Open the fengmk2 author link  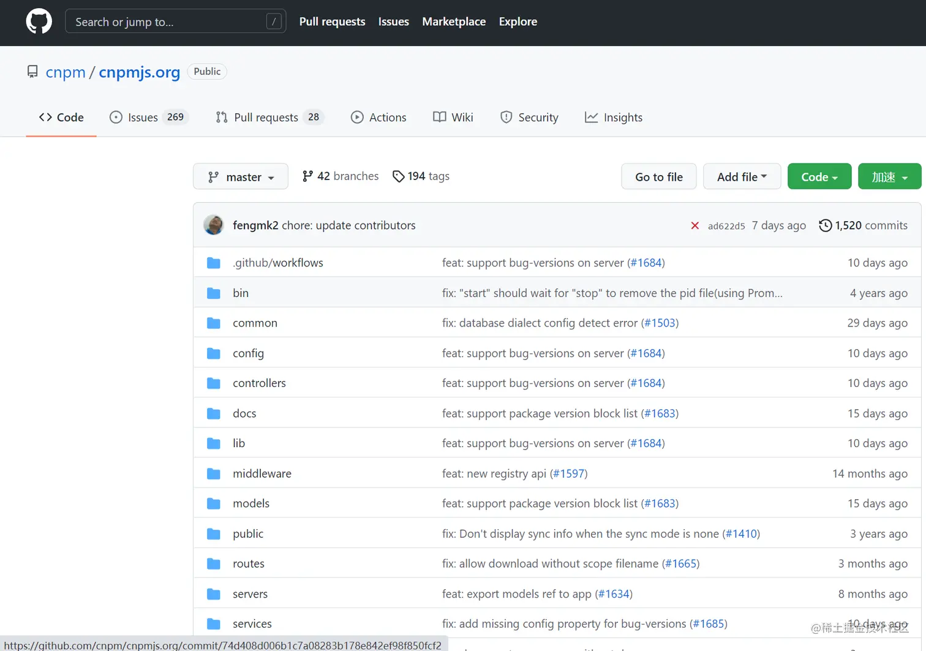pyautogui.click(x=255, y=225)
